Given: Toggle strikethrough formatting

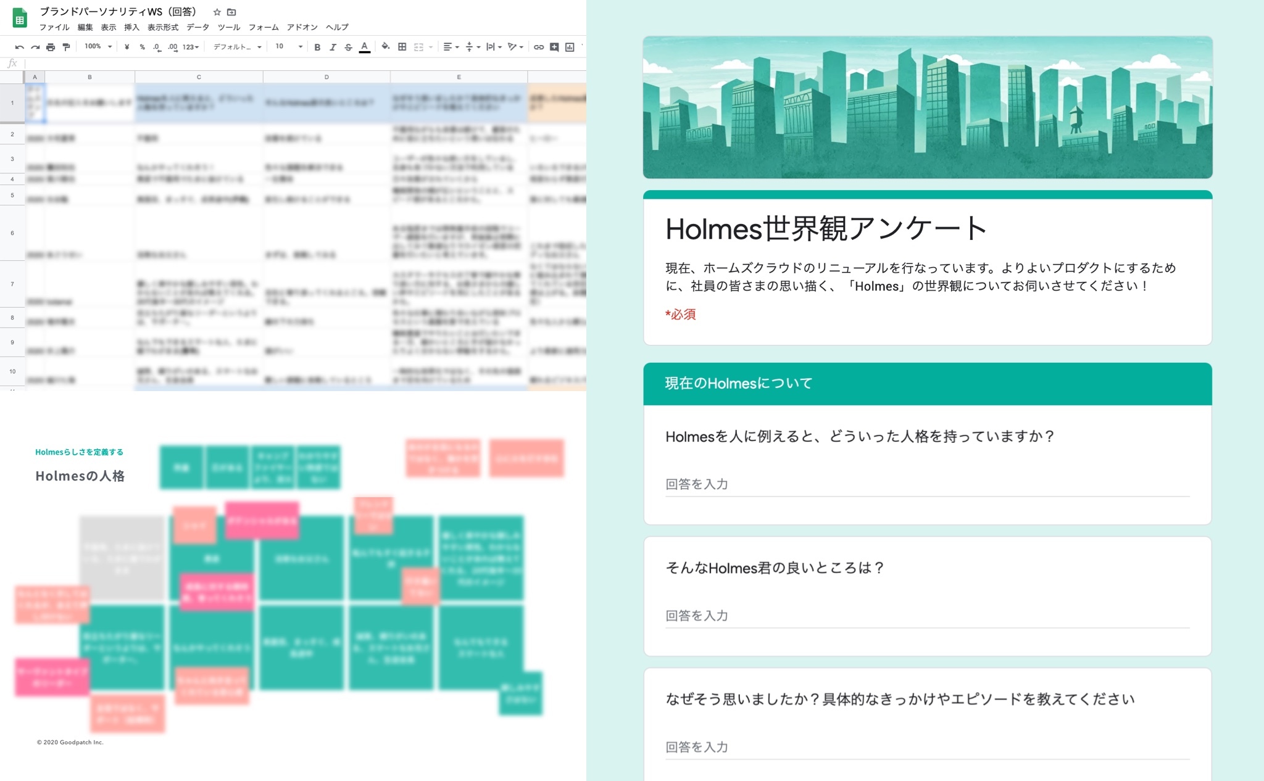Looking at the screenshot, I should (x=348, y=47).
